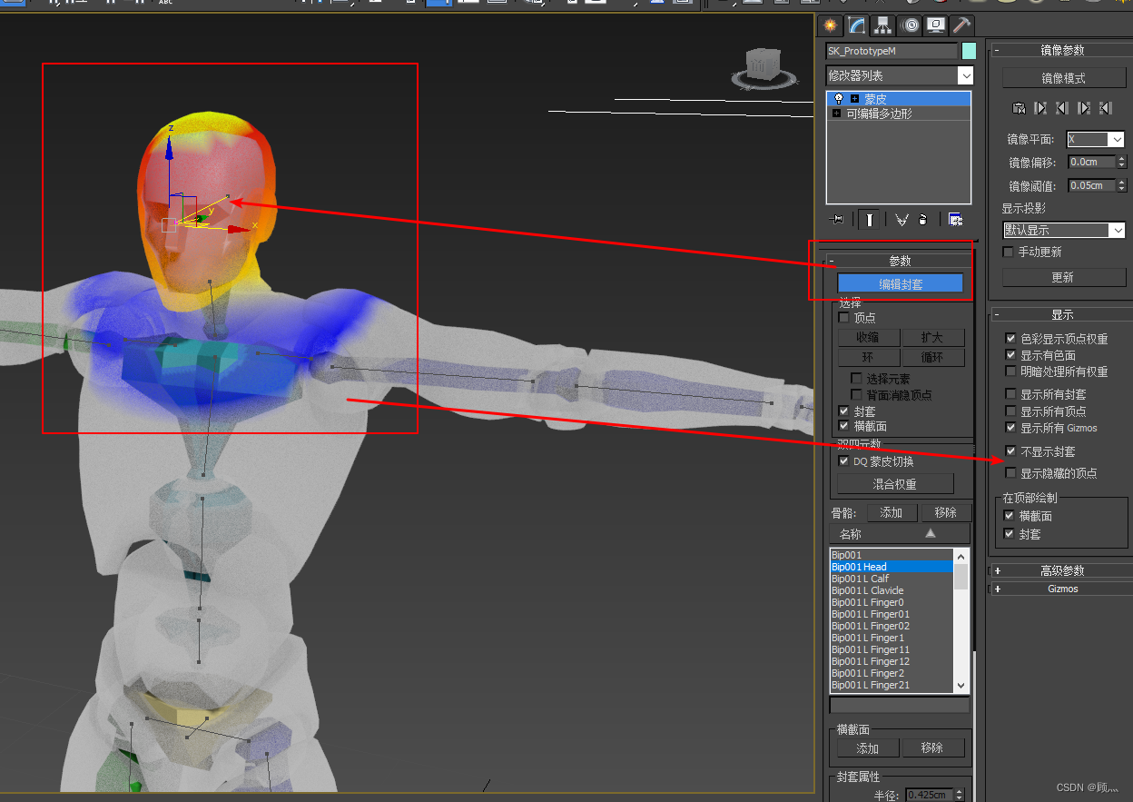Image resolution: width=1133 pixels, height=802 pixels.
Task: Click 镜像阈值 spinner arrows
Action: point(1122,185)
